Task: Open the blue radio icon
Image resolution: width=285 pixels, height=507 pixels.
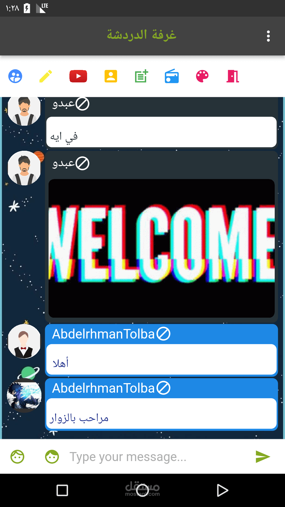Action: (172, 76)
